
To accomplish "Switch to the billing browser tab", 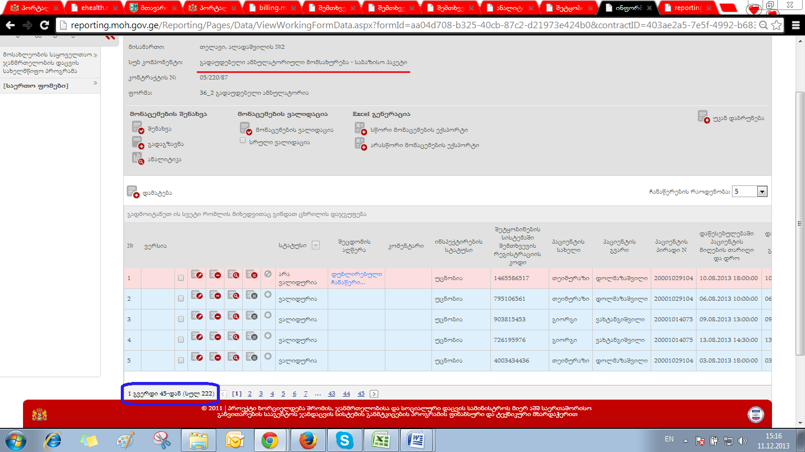I will tap(271, 8).
